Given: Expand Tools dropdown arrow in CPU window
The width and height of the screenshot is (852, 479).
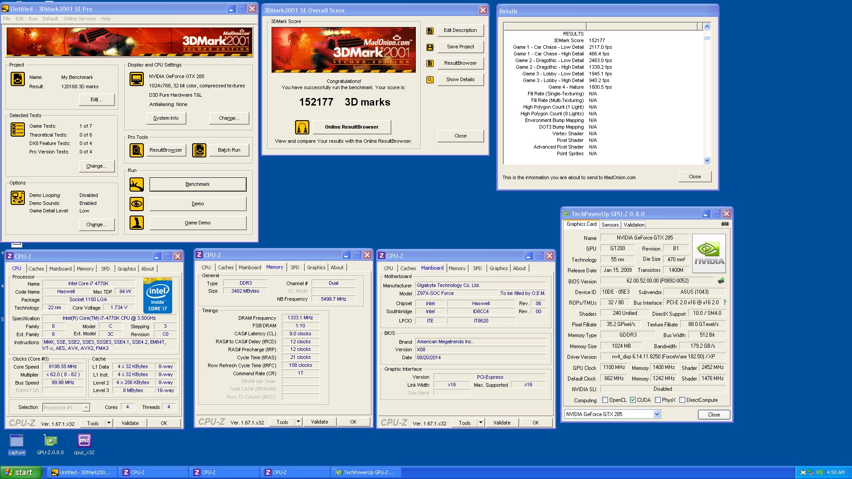Looking at the screenshot, I should pyautogui.click(x=109, y=423).
